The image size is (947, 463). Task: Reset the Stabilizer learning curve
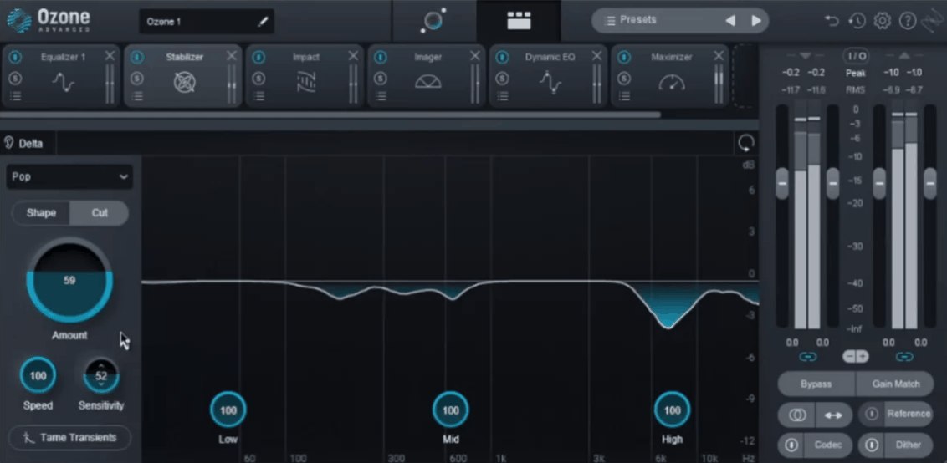[746, 143]
